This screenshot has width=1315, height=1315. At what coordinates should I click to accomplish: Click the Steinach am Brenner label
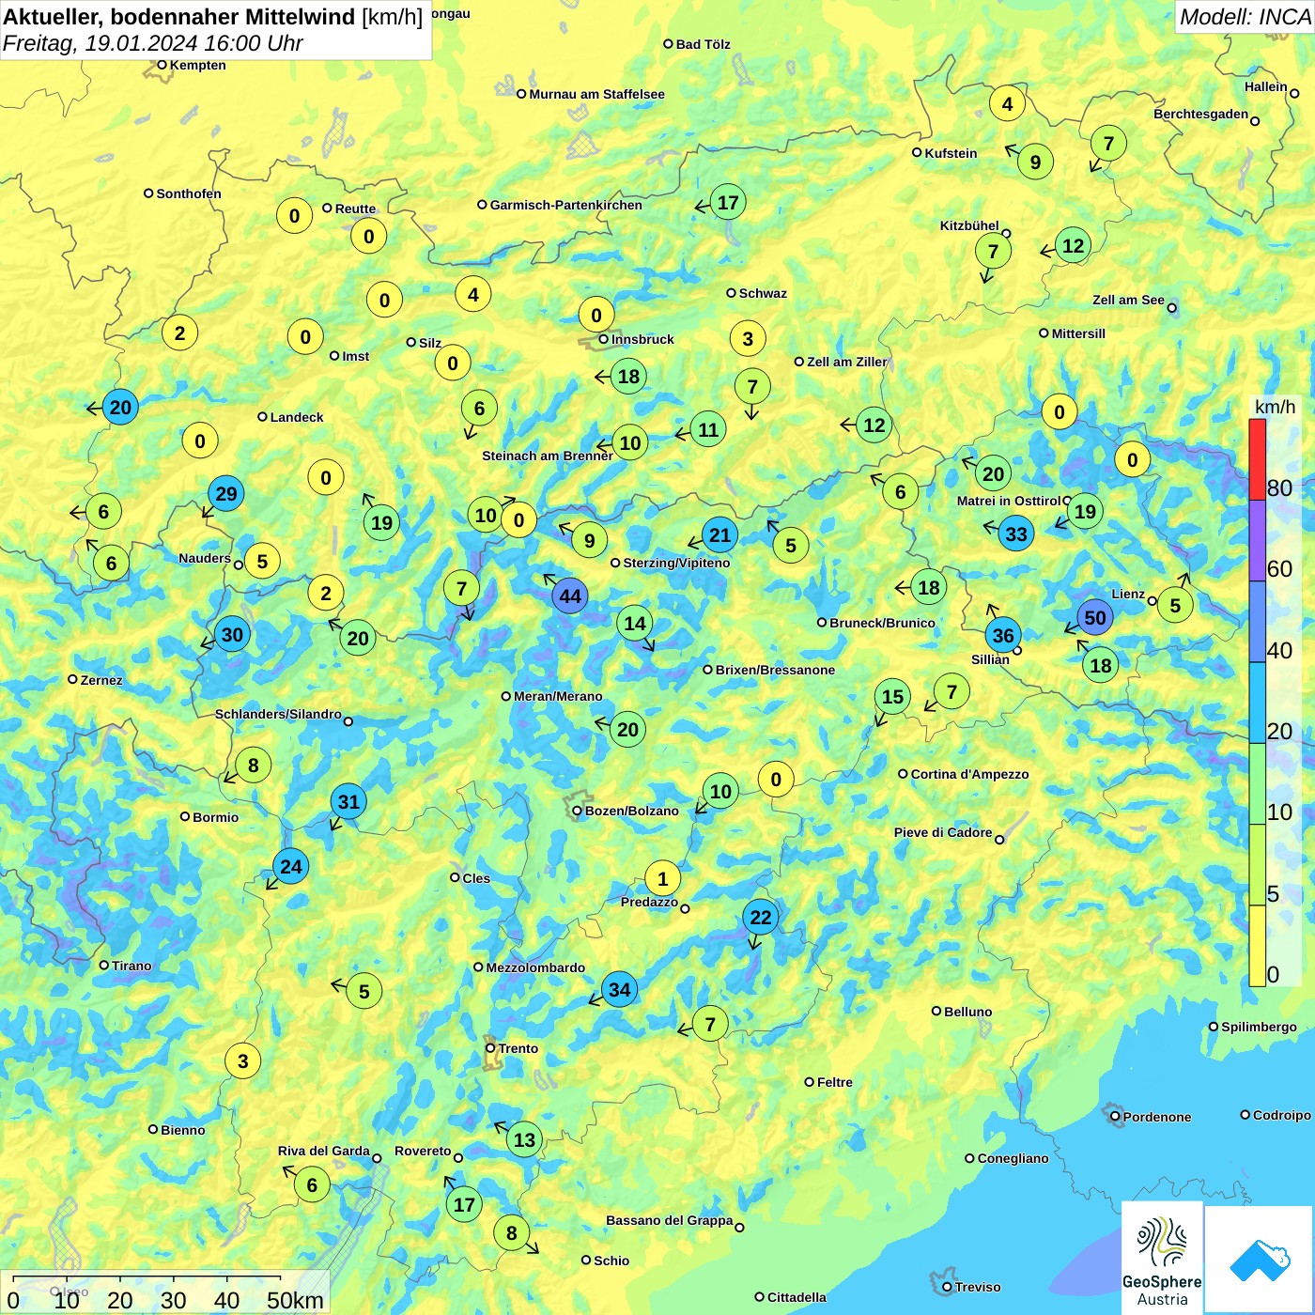click(548, 456)
